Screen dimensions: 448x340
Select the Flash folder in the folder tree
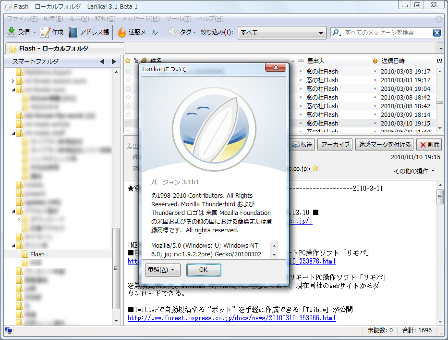[38, 254]
